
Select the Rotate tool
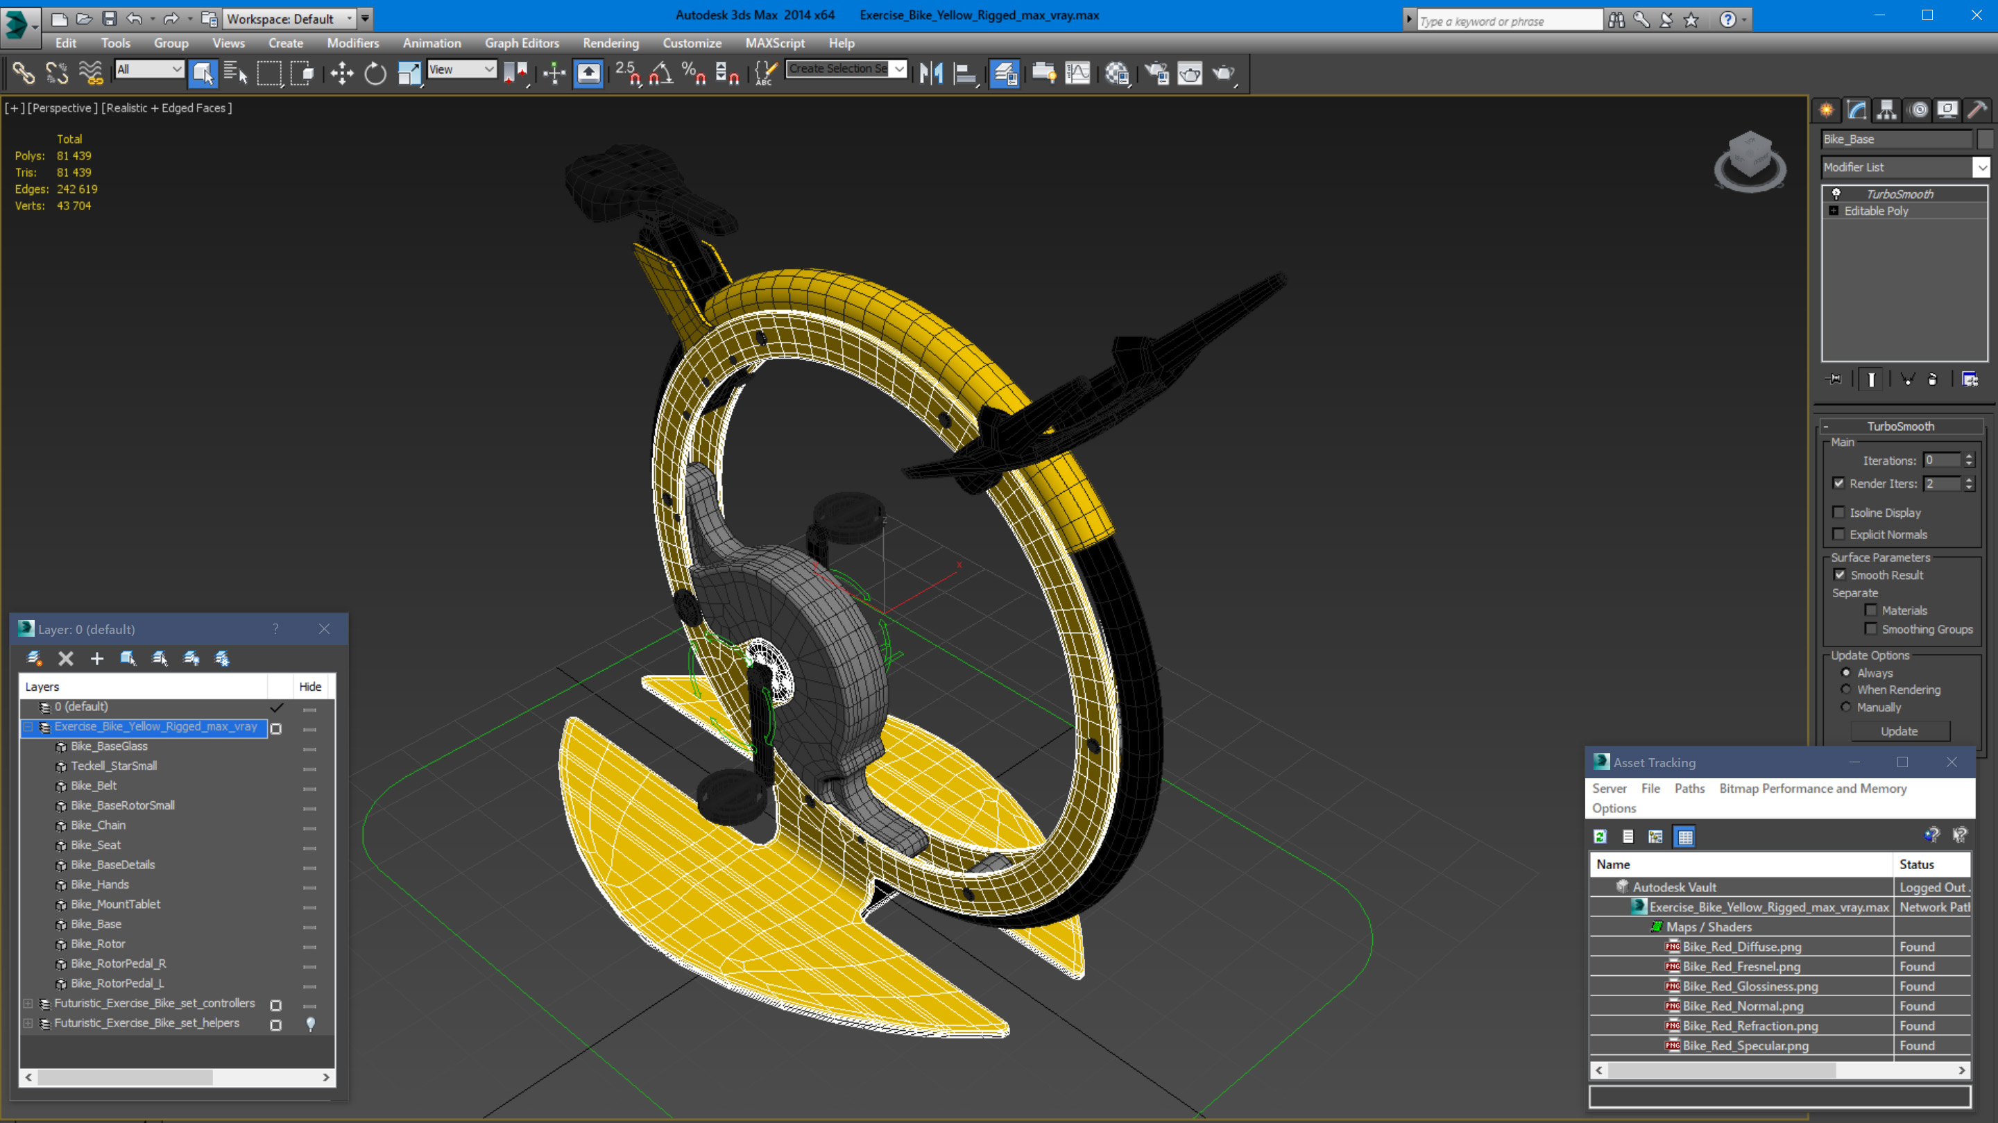[375, 74]
